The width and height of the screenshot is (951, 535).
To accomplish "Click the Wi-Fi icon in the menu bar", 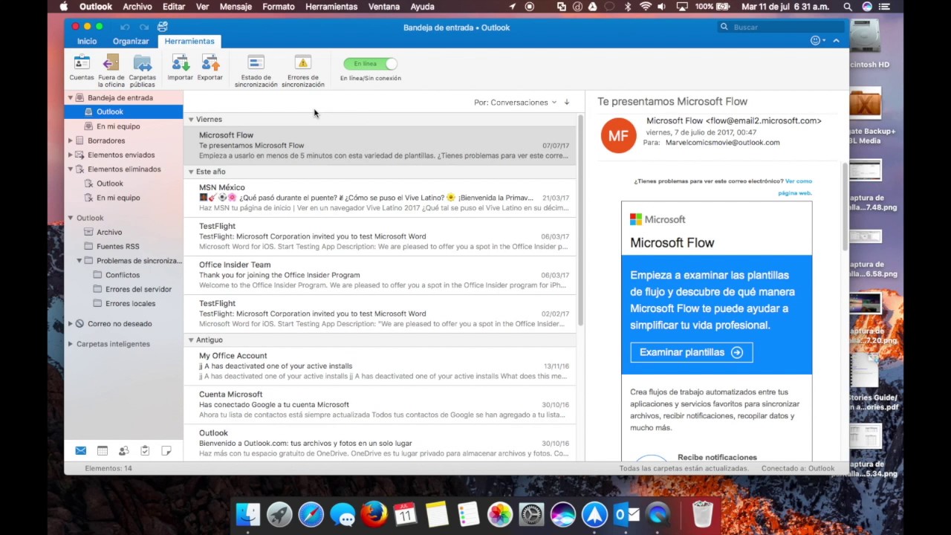I will point(645,7).
